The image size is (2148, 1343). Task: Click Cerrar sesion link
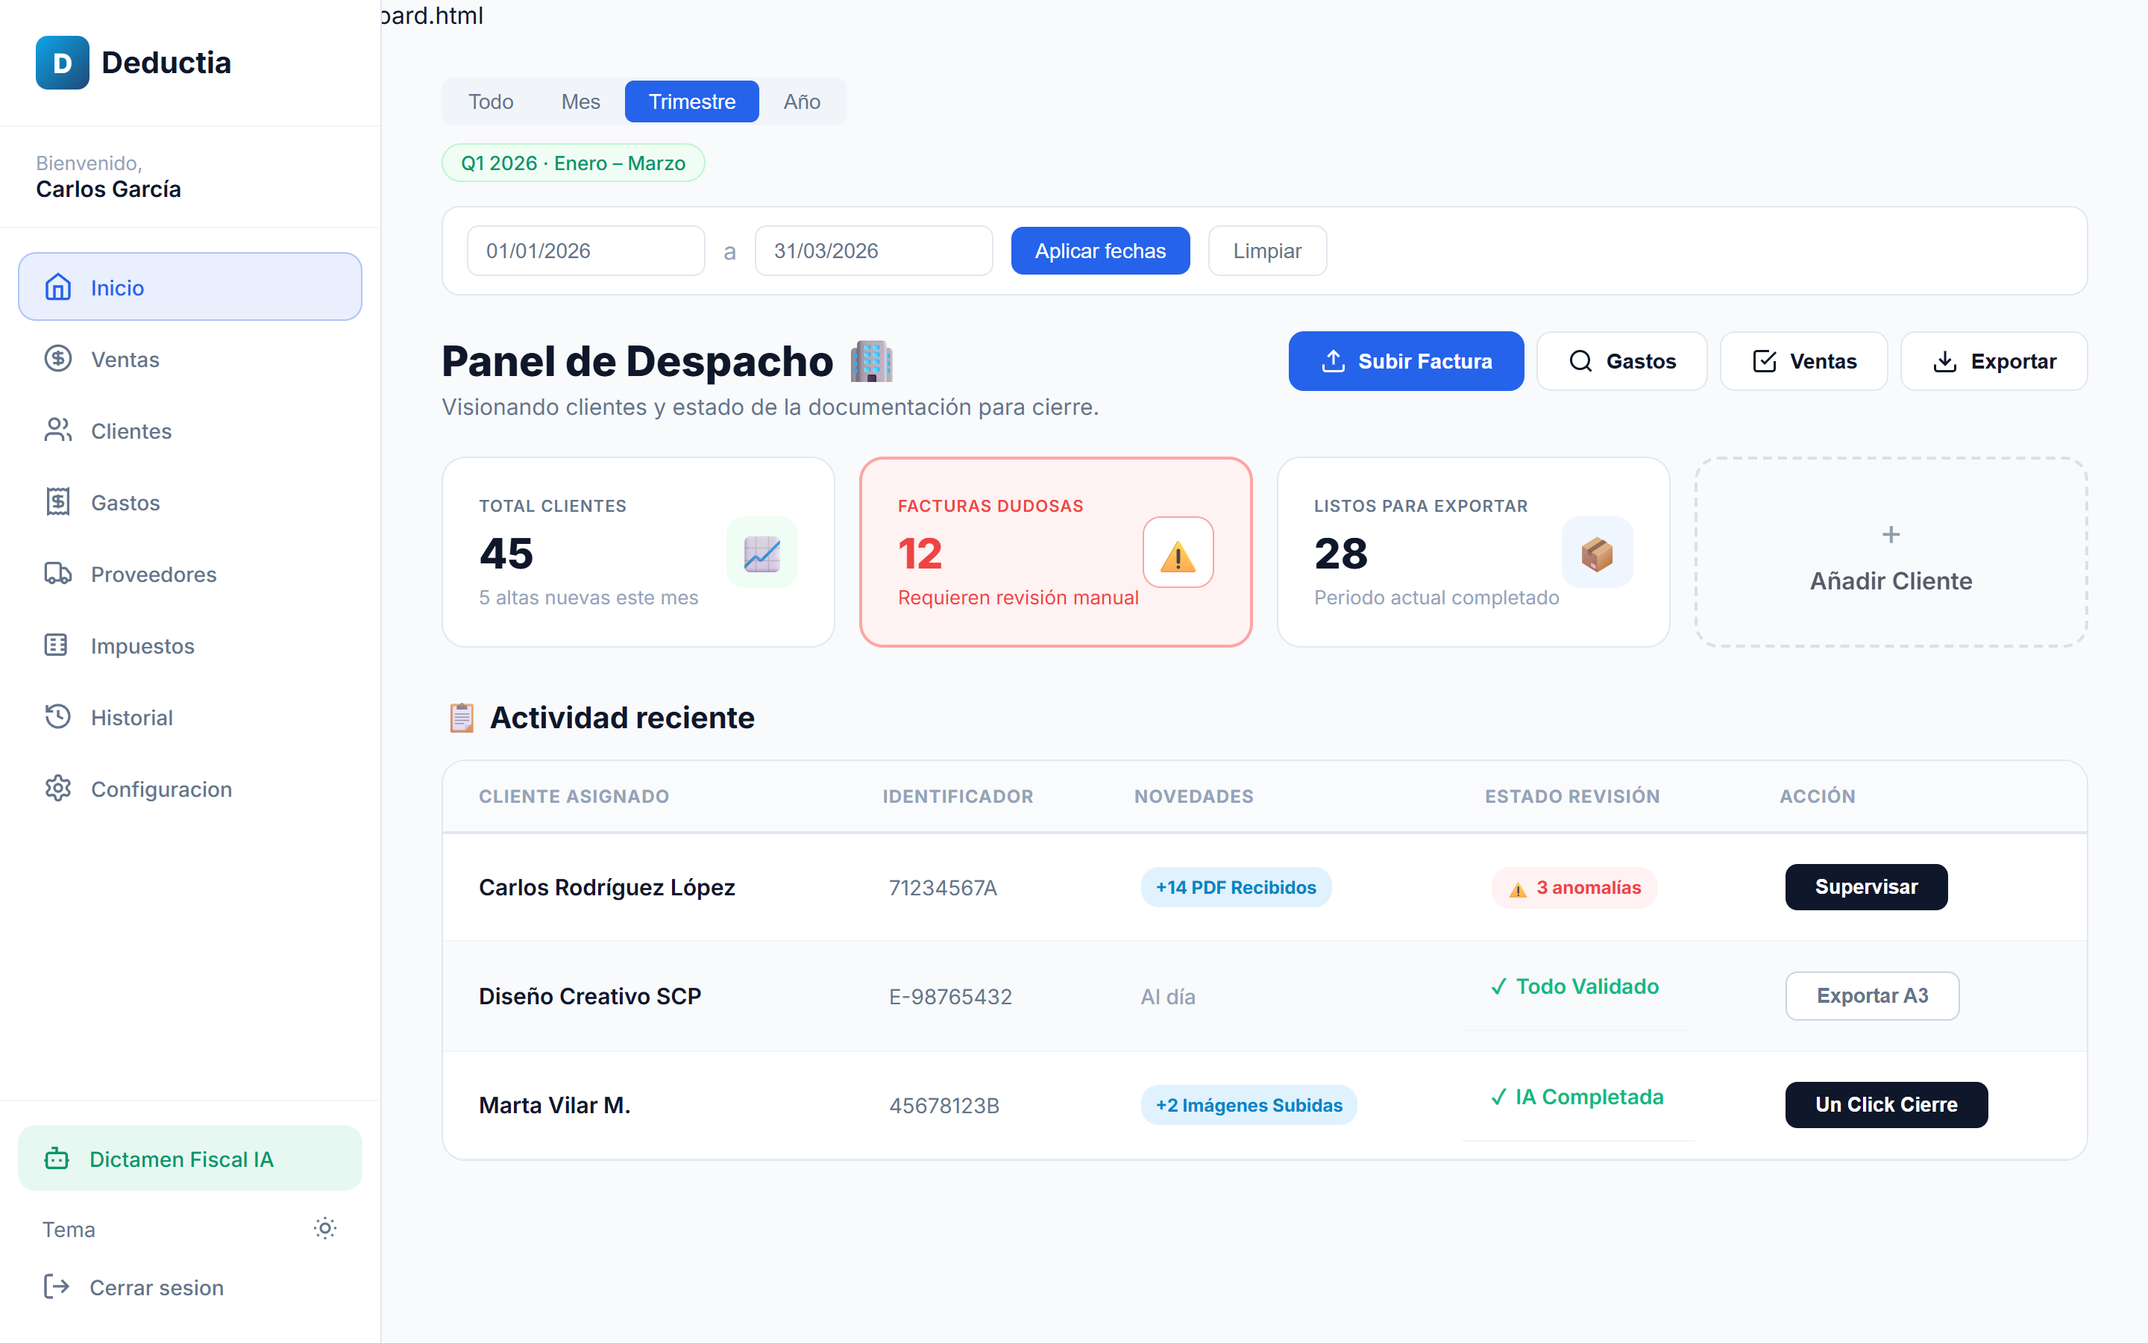(x=156, y=1287)
